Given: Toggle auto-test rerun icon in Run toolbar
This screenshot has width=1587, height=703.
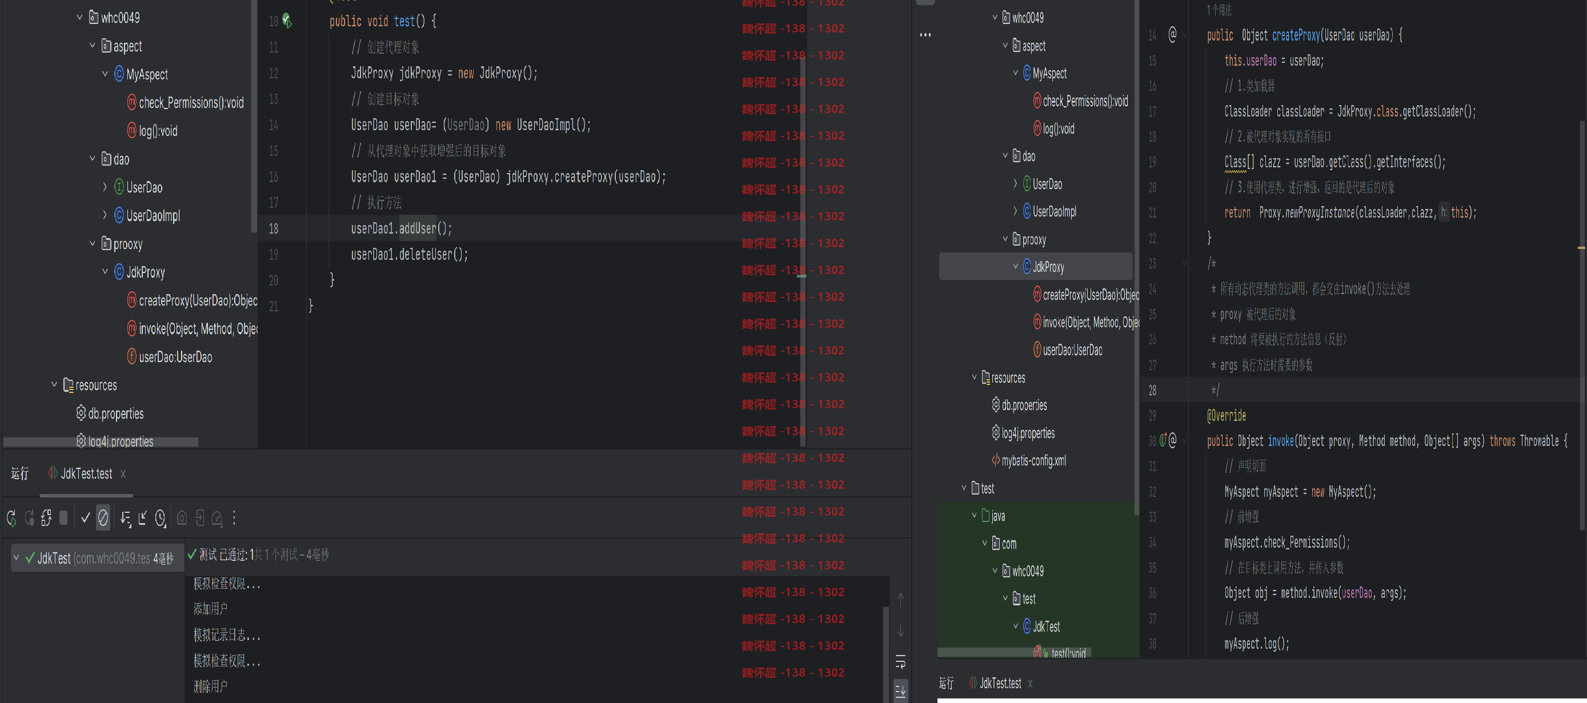Looking at the screenshot, I should (46, 518).
